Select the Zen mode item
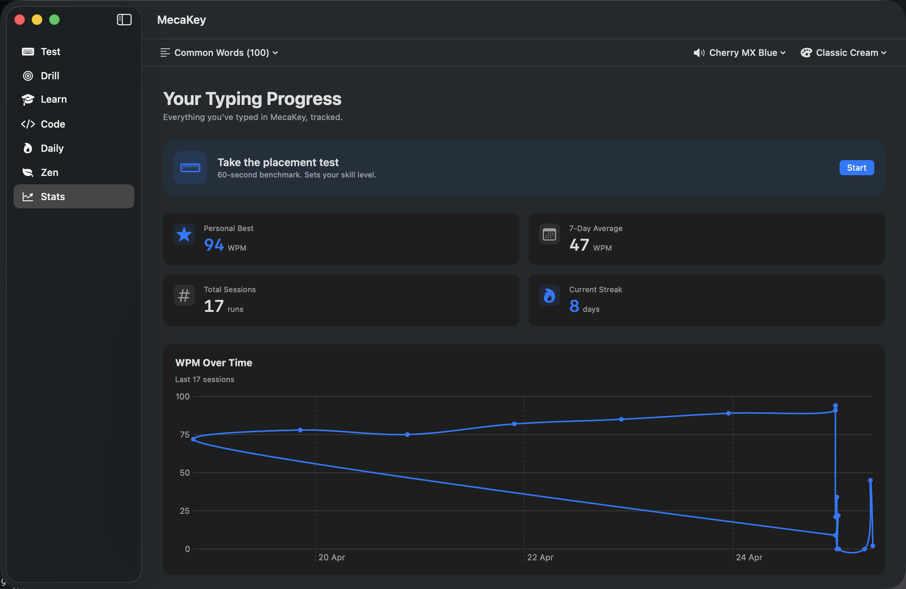This screenshot has width=906, height=589. point(74,173)
